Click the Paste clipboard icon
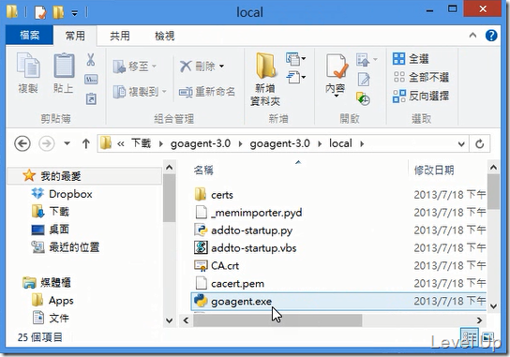 [x=64, y=66]
